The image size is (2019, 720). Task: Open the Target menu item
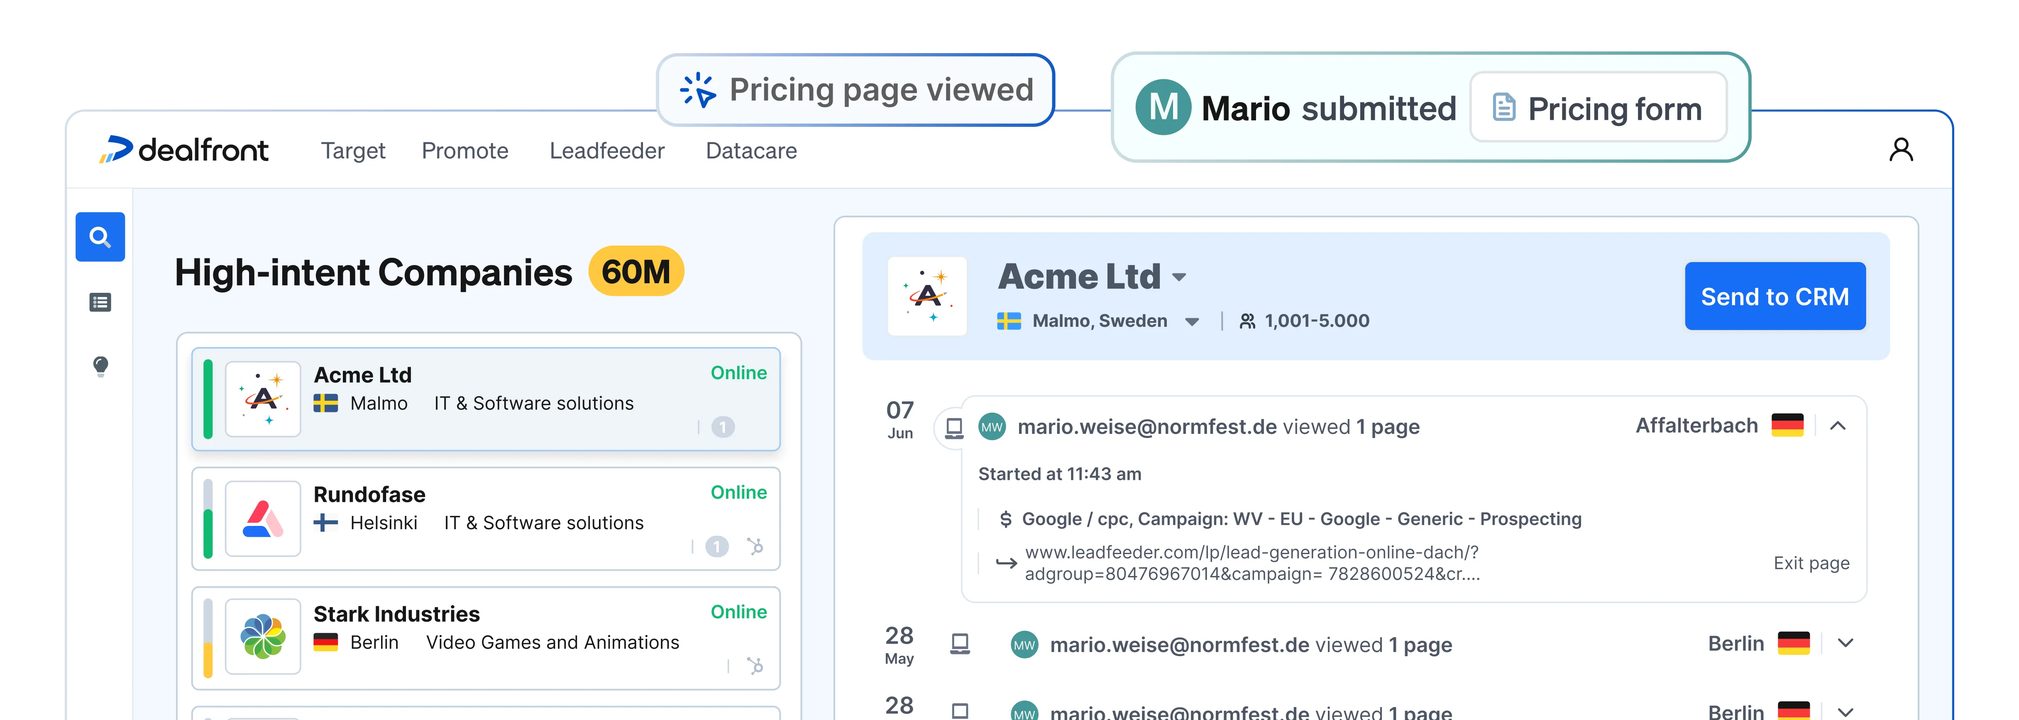[353, 151]
